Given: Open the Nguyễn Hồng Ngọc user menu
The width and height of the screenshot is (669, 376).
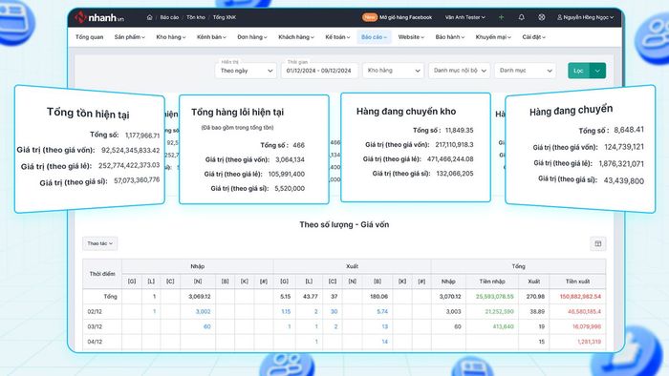Looking at the screenshot, I should point(585,17).
